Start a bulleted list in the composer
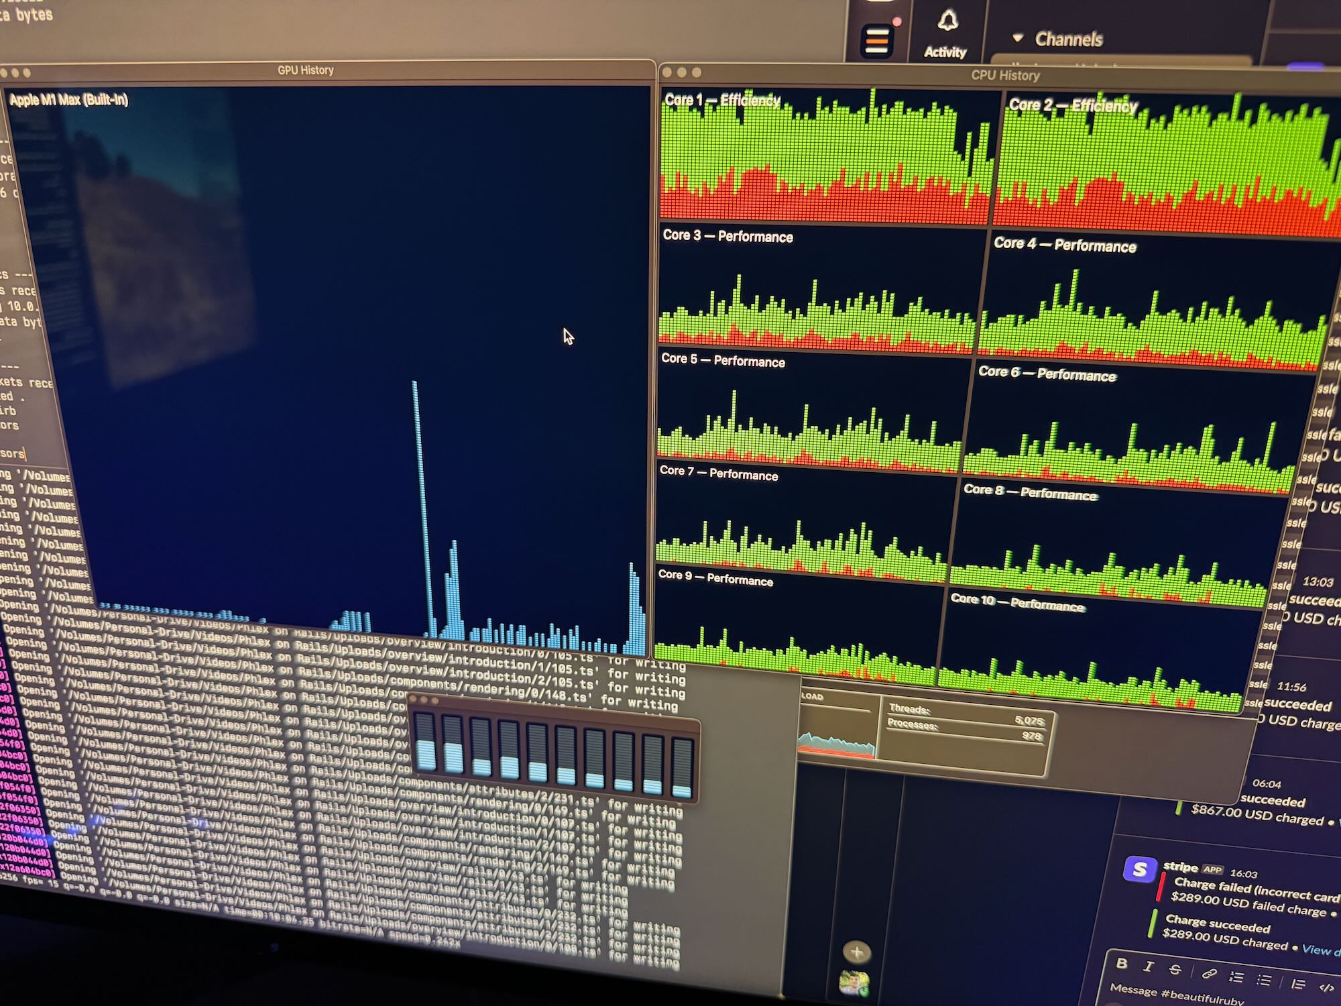Image resolution: width=1341 pixels, height=1006 pixels. pos(1264,980)
